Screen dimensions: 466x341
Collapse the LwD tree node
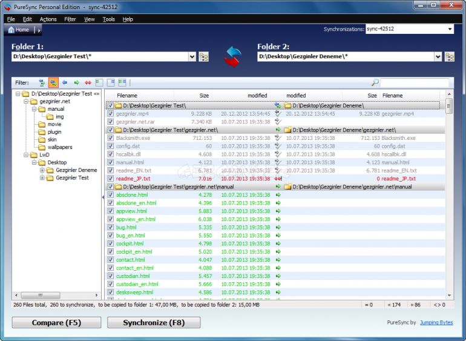tap(26, 154)
